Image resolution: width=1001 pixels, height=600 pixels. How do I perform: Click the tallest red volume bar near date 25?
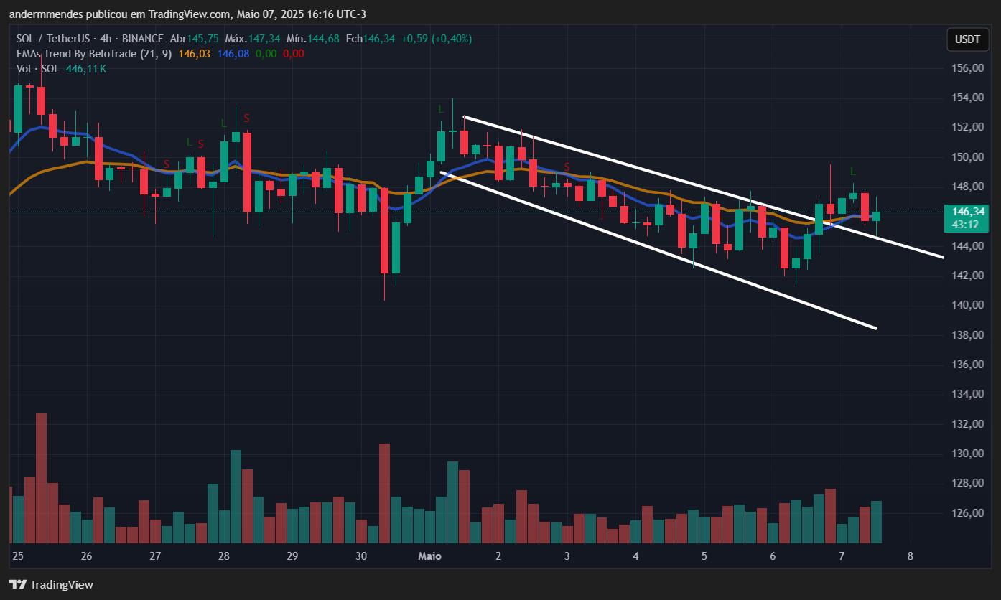coord(41,478)
